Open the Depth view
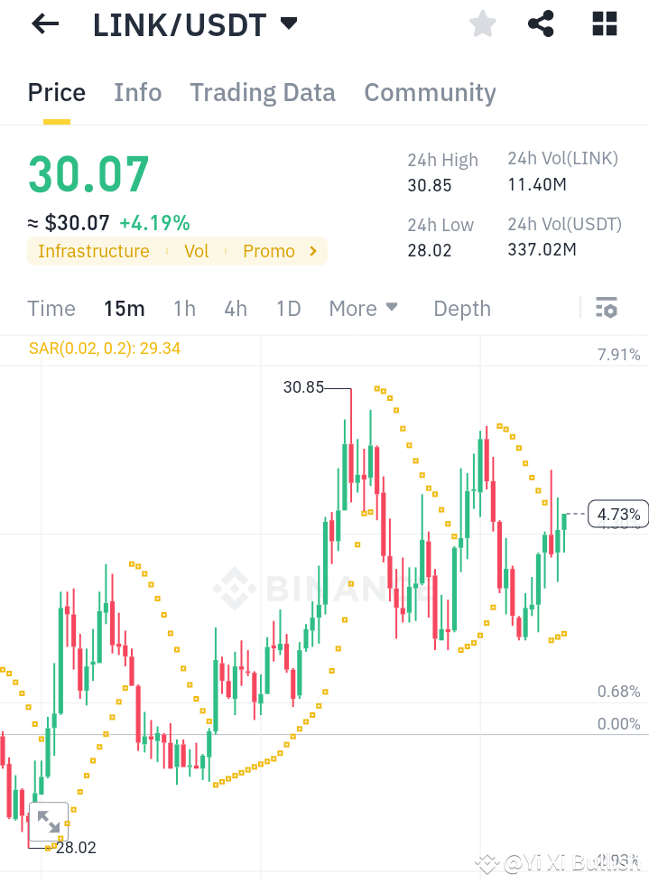This screenshot has width=649, height=883. pyautogui.click(x=461, y=308)
